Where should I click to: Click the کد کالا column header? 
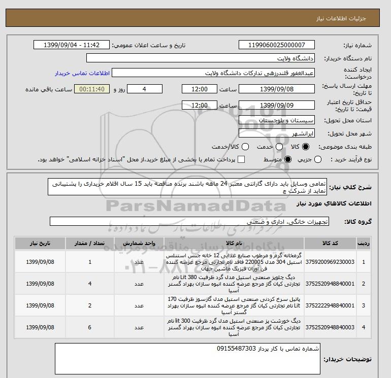[x=330, y=243]
